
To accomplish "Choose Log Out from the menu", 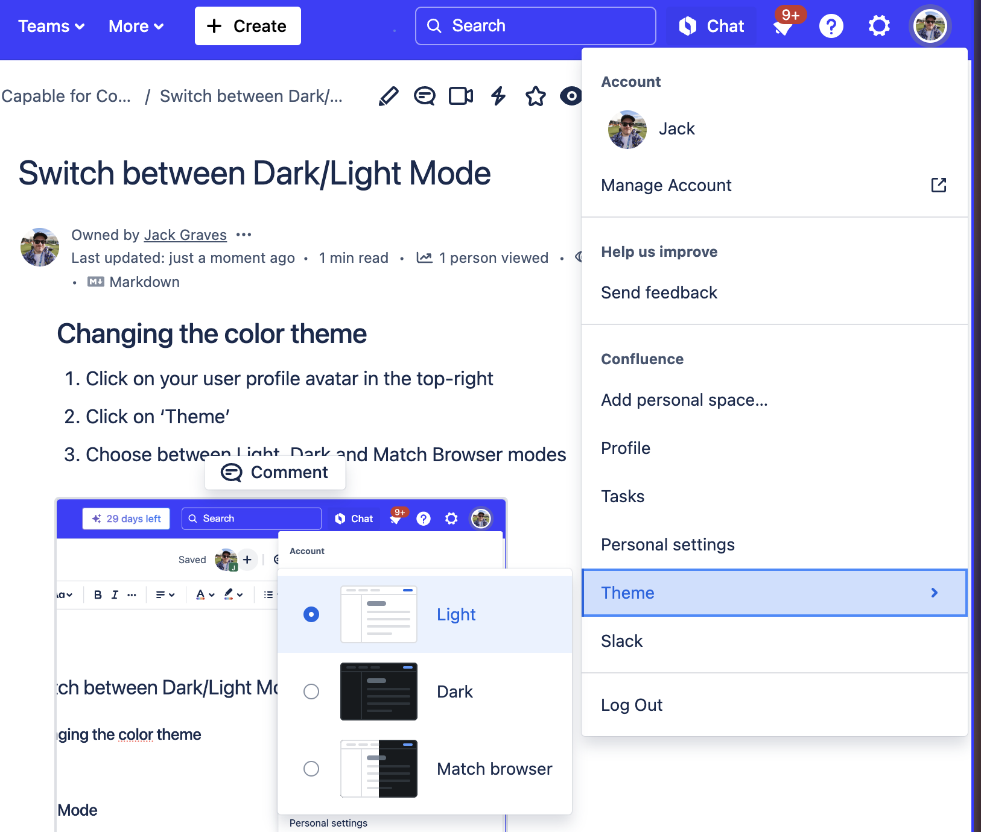I will (x=632, y=705).
